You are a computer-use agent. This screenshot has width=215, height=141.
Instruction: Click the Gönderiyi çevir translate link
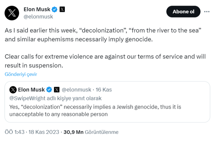point(21,74)
